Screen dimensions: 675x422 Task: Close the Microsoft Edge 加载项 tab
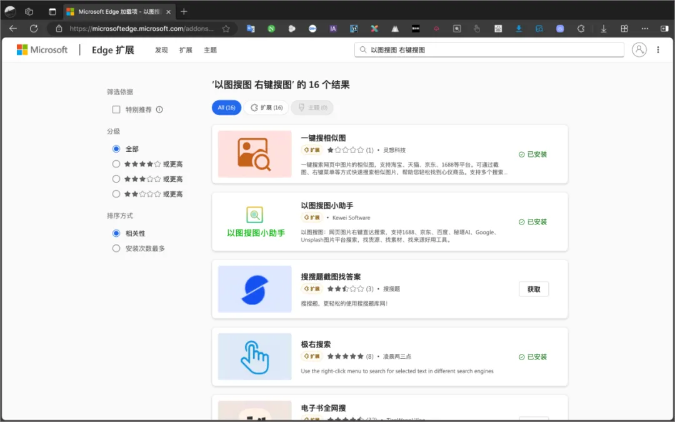click(168, 12)
